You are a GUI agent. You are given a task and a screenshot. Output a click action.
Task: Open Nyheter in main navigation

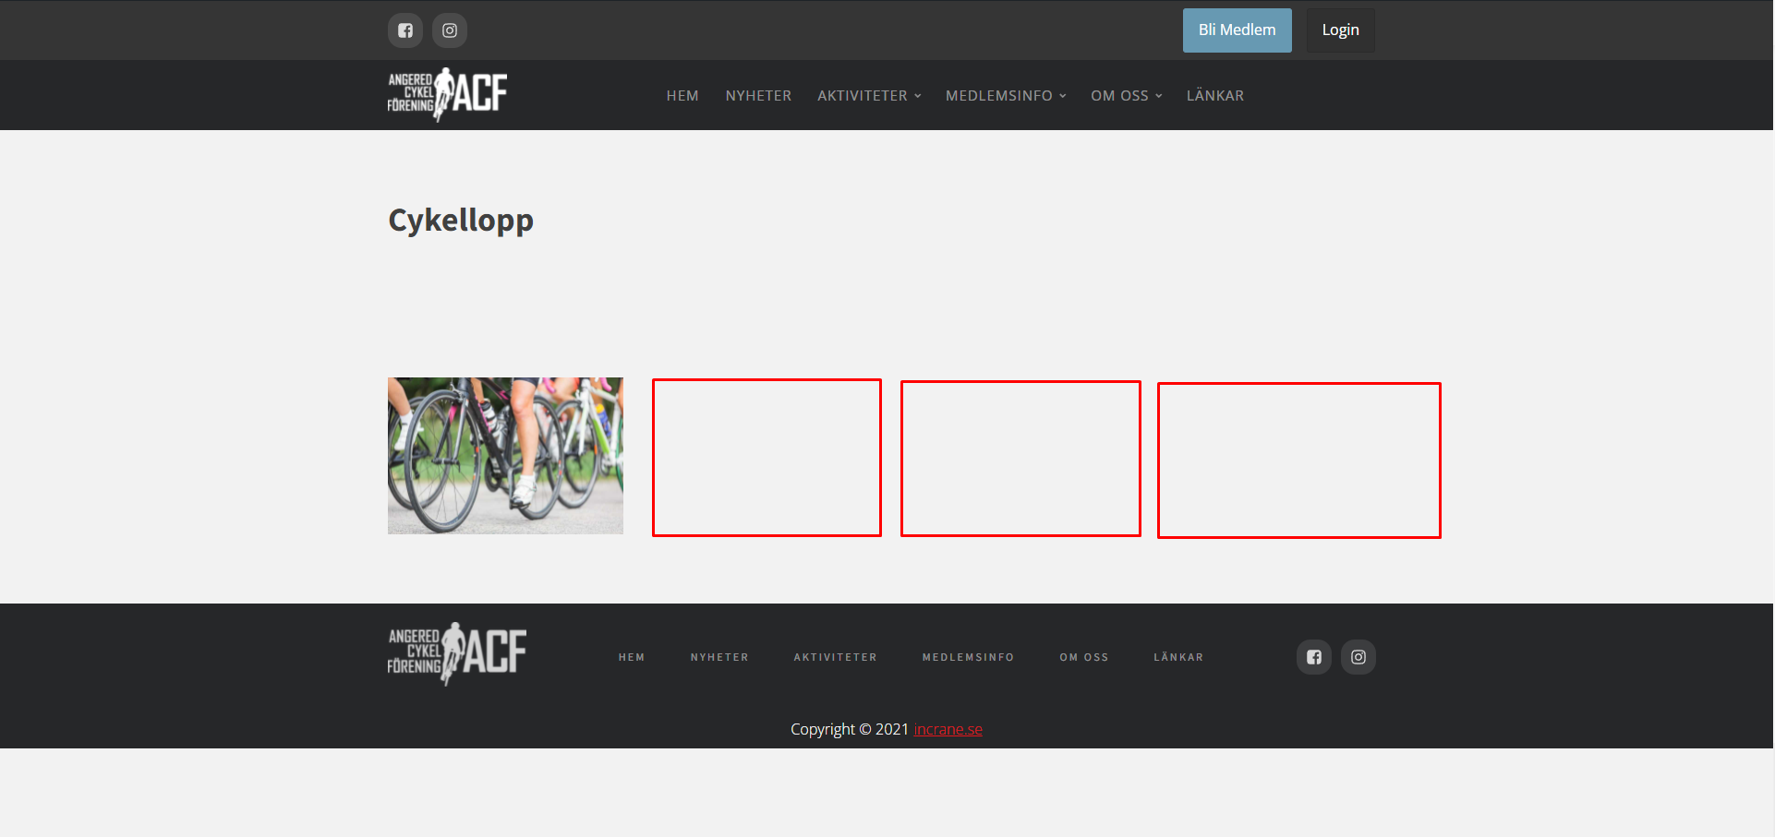coord(758,96)
